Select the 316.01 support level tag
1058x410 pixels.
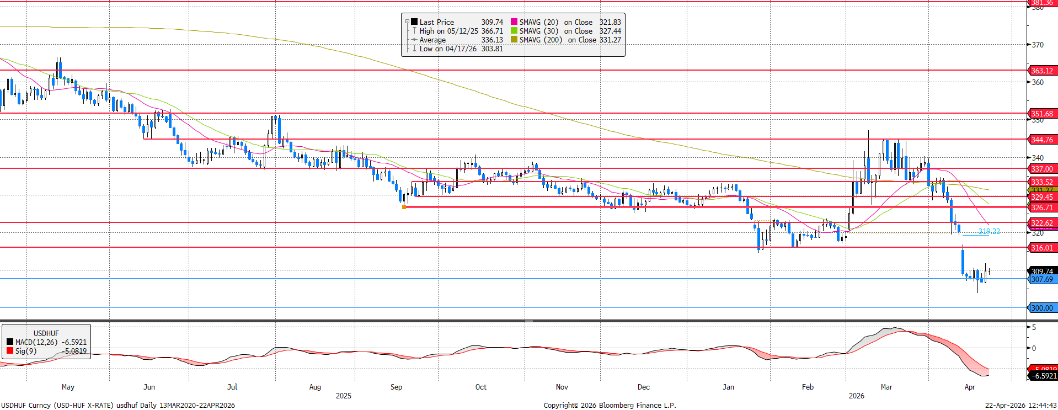1042,248
